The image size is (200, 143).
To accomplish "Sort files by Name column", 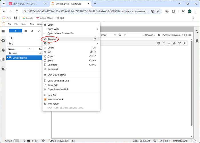I will click(x=20, y=49).
